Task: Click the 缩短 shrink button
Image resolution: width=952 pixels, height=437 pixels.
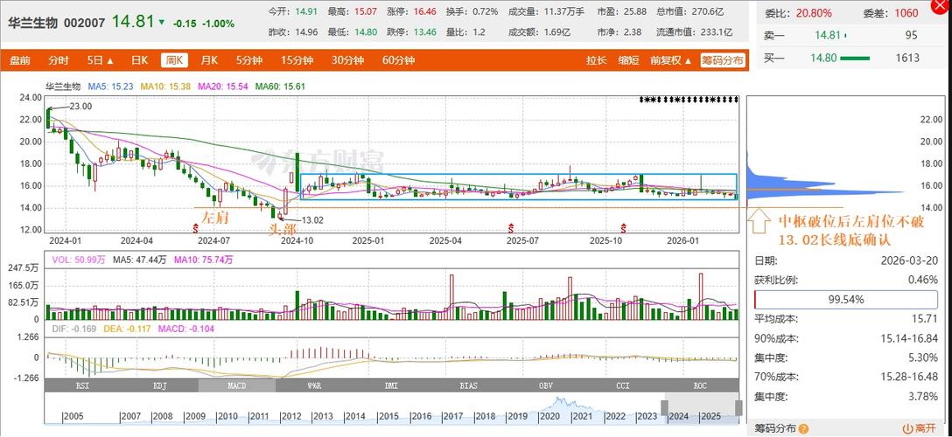Action: (628, 60)
